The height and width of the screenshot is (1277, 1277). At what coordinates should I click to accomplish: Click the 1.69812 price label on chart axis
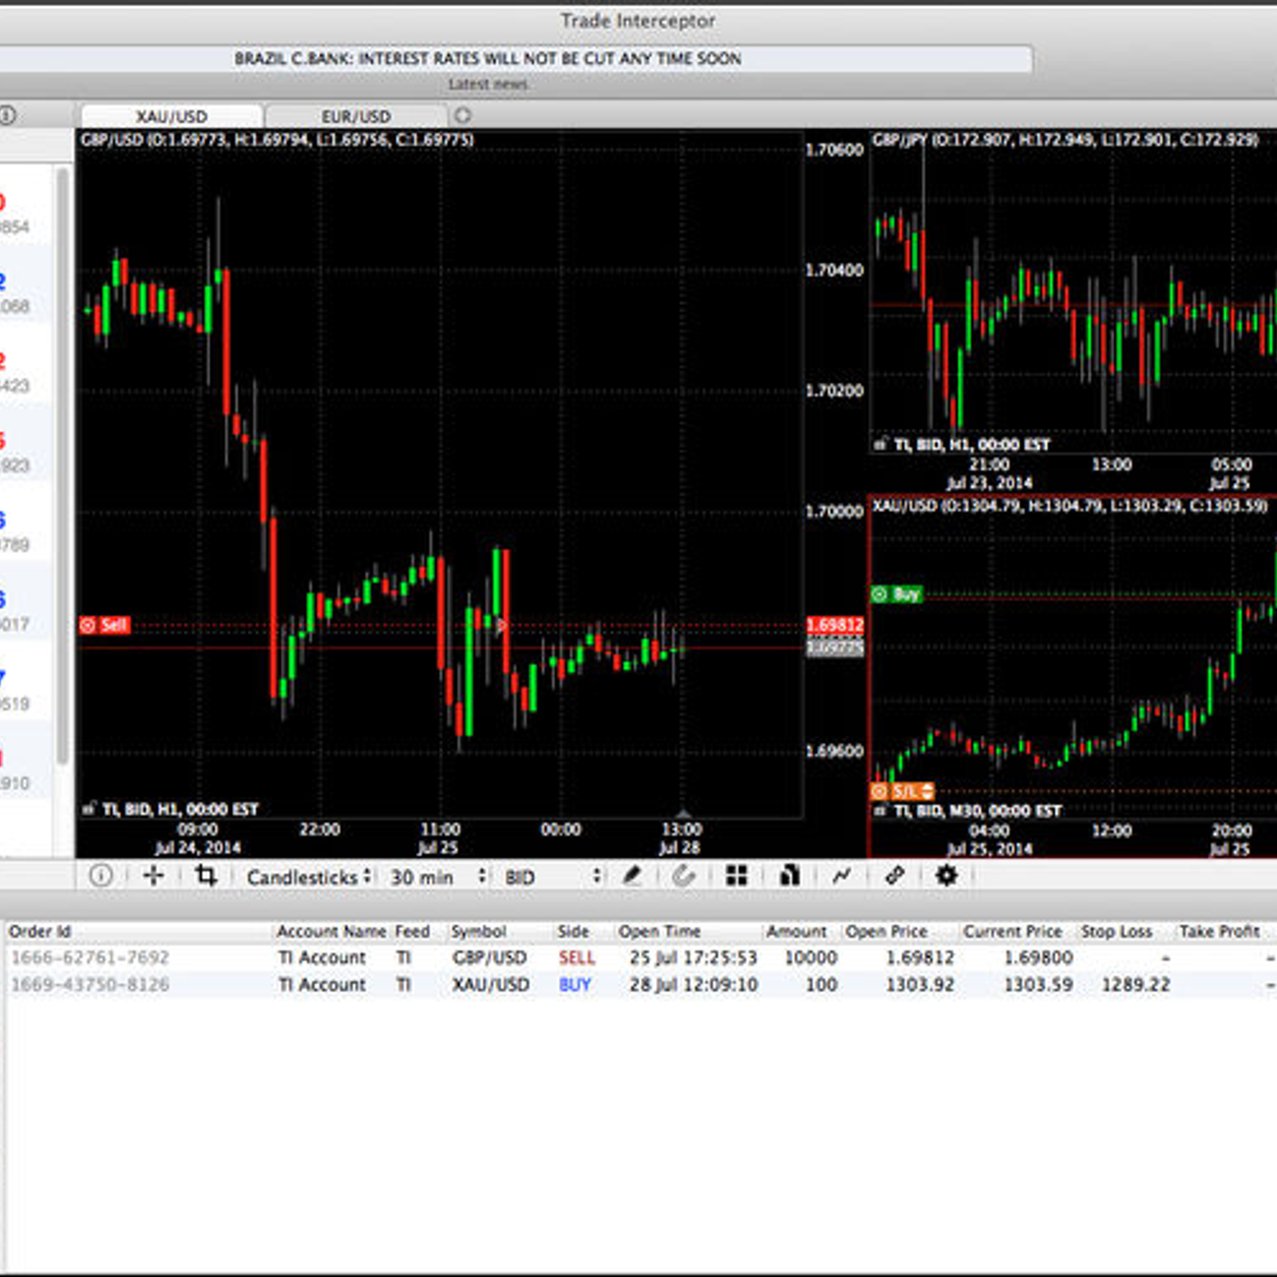835,625
